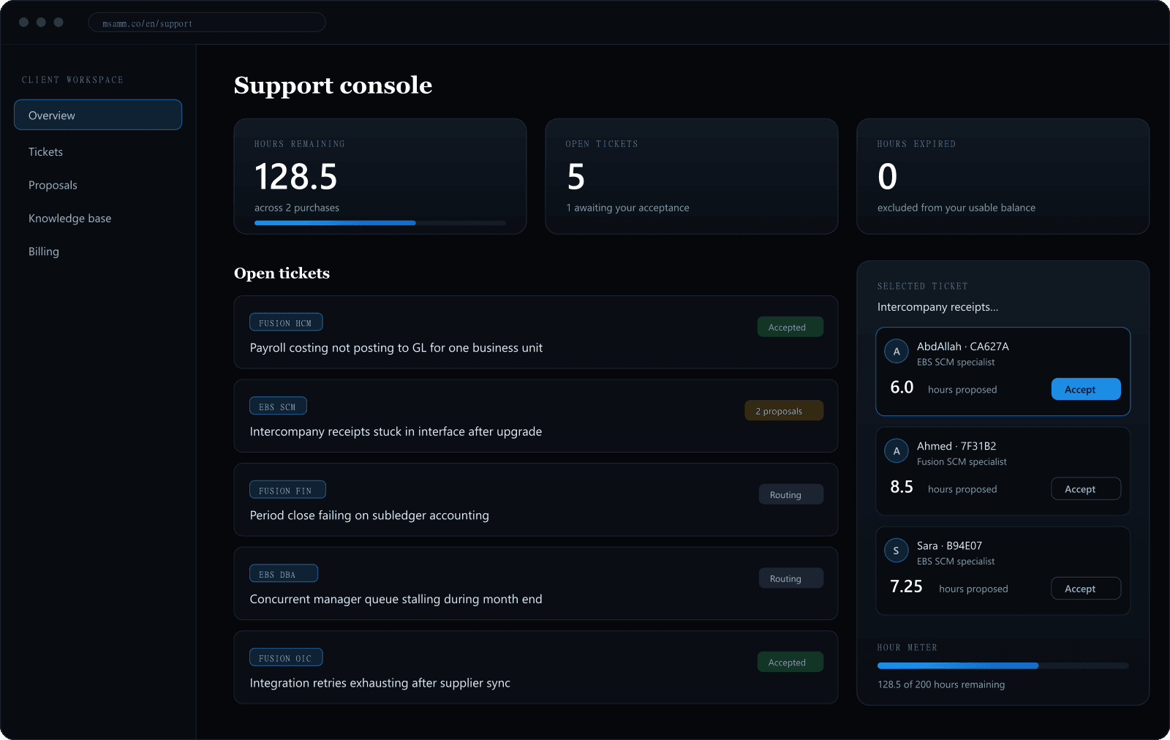Viewport: 1170px width, 740px height.
Task: Click 'Intercompany receipts...' selected ticket title
Action: point(937,307)
